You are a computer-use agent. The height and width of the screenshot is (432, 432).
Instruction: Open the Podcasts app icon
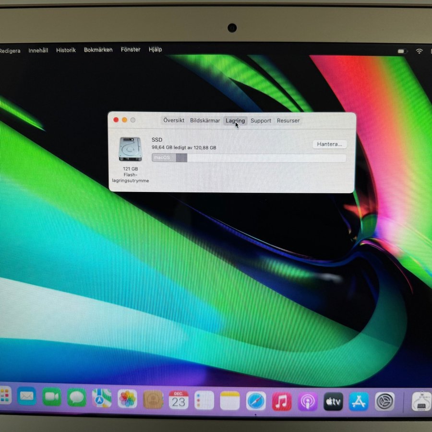[307, 401]
